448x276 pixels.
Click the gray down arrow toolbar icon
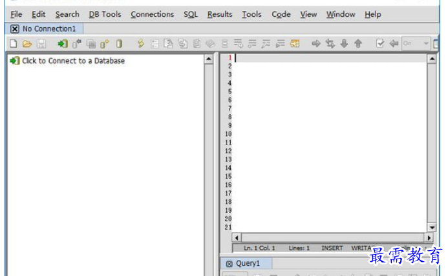pyautogui.click(x=345, y=44)
